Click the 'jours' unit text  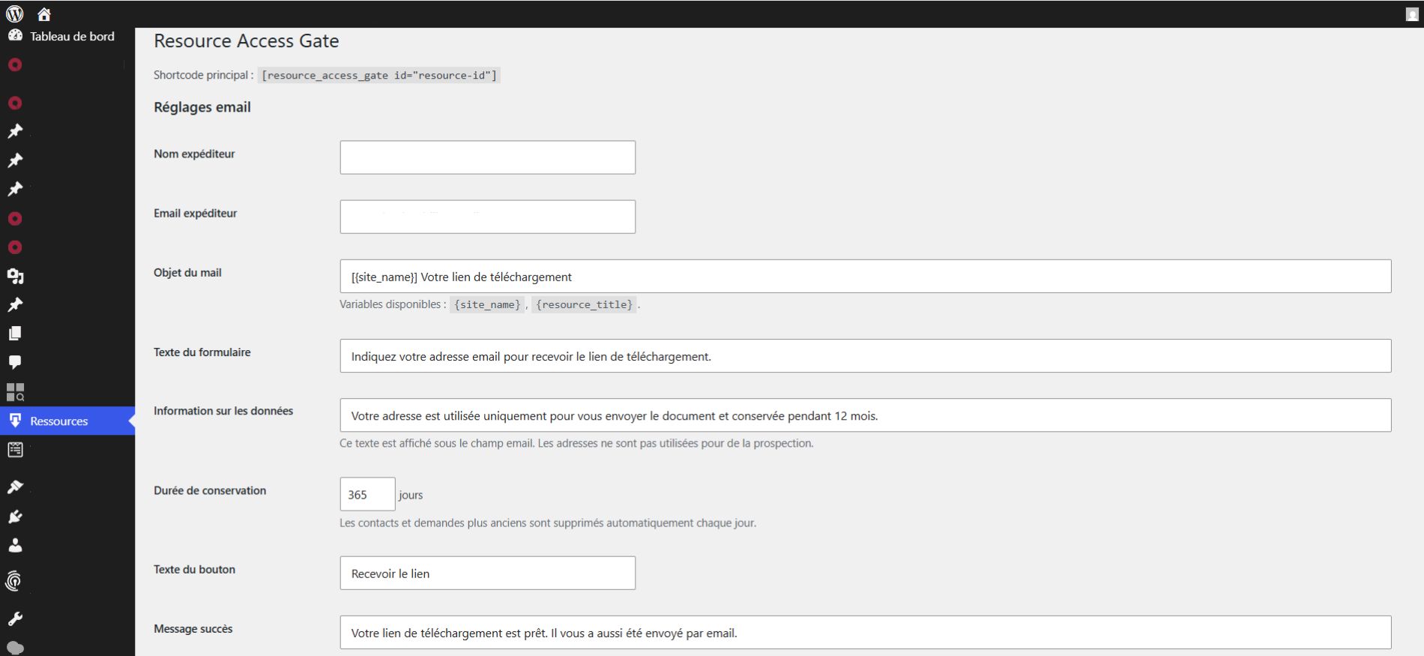tap(411, 495)
